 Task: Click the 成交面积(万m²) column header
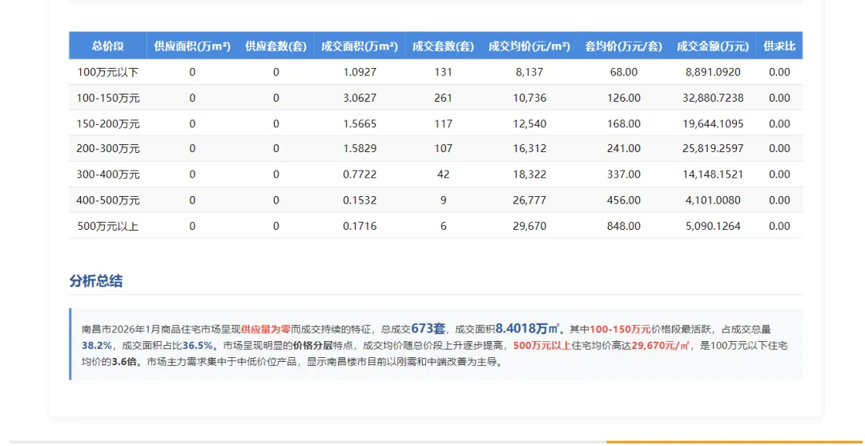coord(360,46)
